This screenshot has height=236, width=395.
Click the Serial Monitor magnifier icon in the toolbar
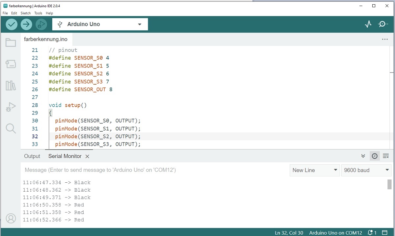(383, 24)
